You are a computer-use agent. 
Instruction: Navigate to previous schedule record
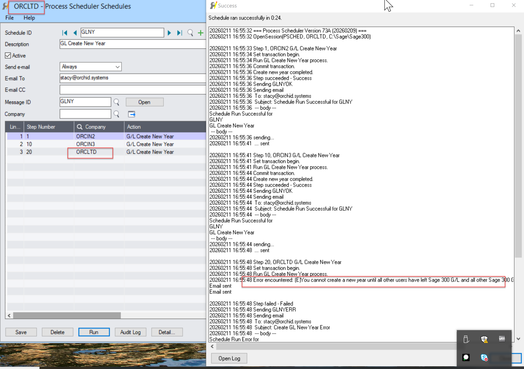tap(75, 33)
